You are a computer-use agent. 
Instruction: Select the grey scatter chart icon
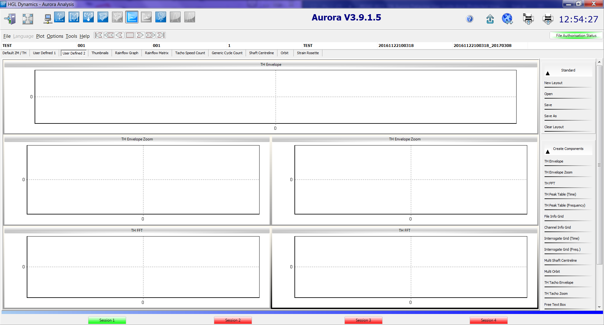[x=146, y=17]
